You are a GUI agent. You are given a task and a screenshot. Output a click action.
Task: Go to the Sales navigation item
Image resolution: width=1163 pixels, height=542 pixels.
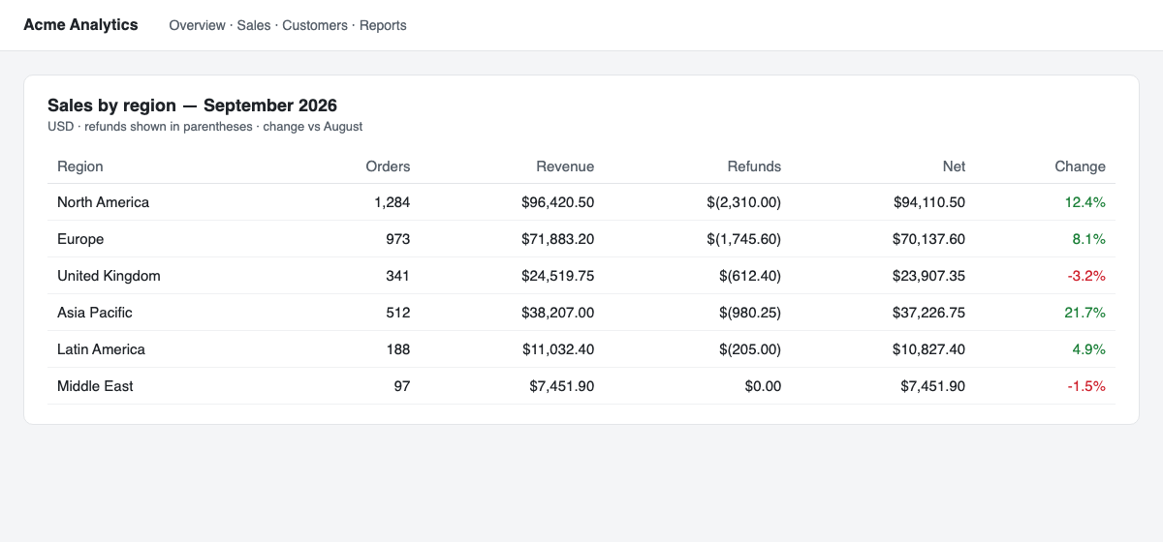254,25
